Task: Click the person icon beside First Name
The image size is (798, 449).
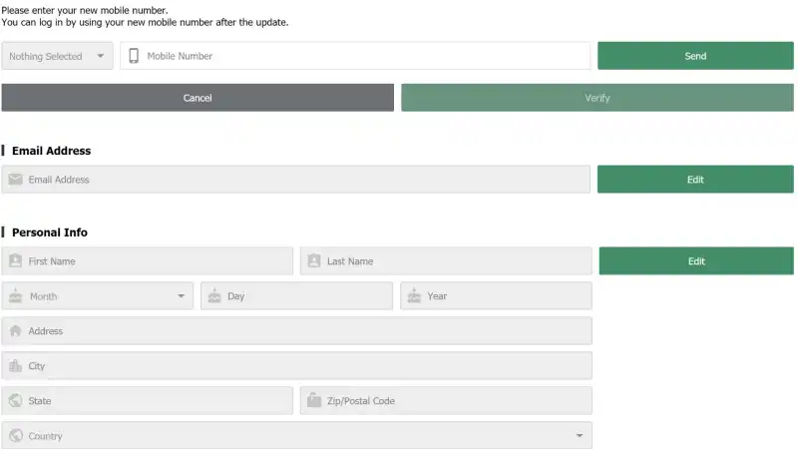Action: point(15,261)
